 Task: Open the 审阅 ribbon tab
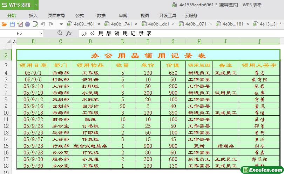[123, 15]
